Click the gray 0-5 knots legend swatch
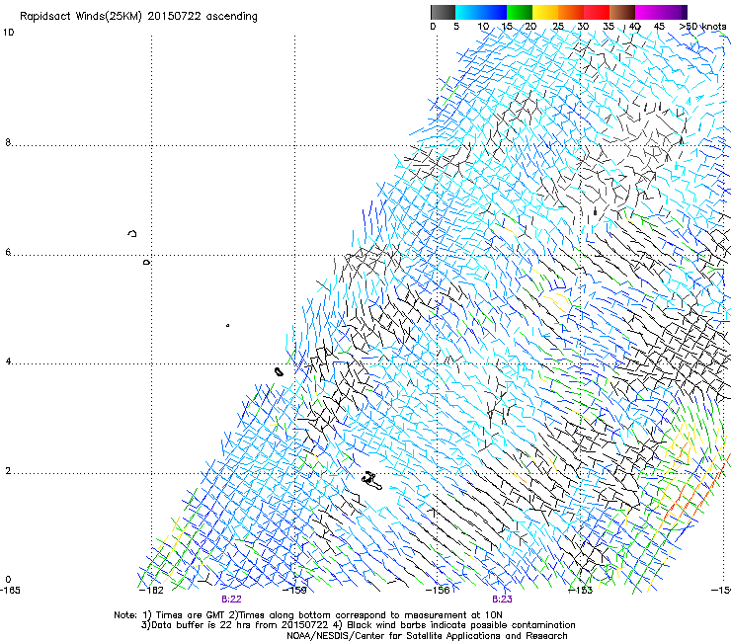The image size is (731, 642). tap(443, 12)
